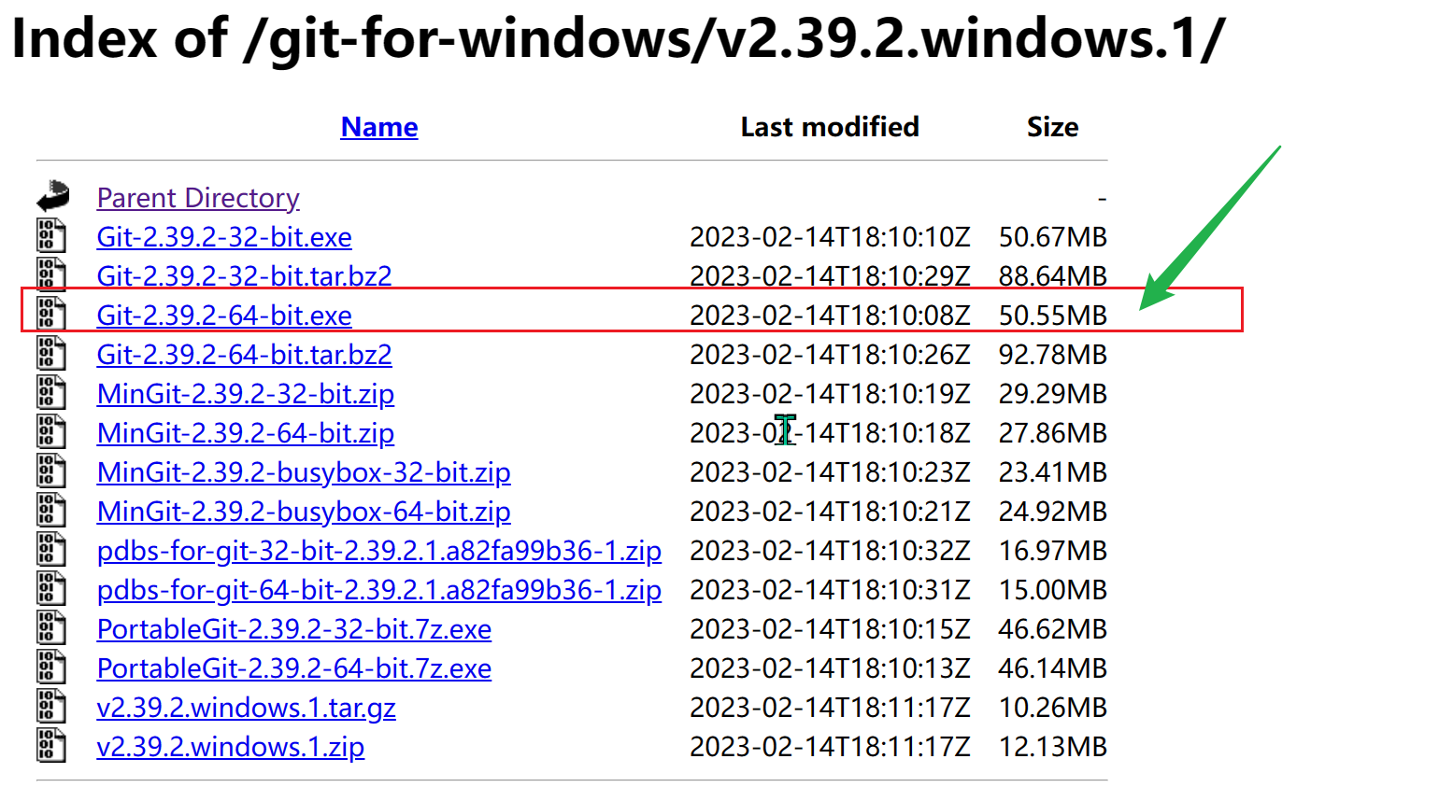Click size value 24.92MB

(x=1053, y=512)
